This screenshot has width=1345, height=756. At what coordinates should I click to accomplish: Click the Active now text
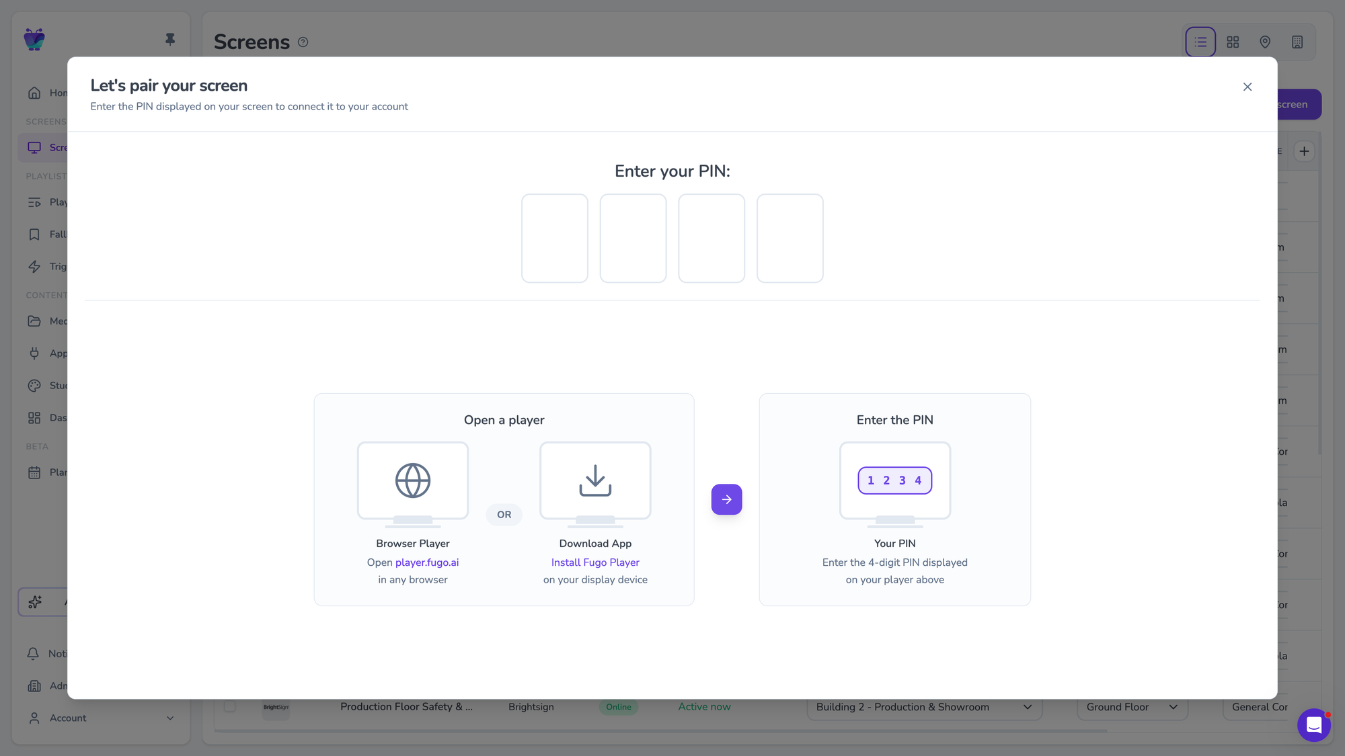pos(704,707)
